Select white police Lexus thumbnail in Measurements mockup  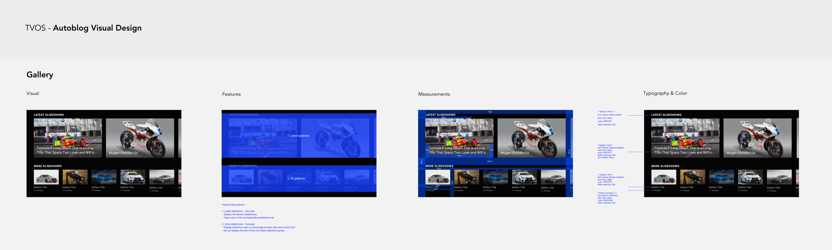click(524, 177)
